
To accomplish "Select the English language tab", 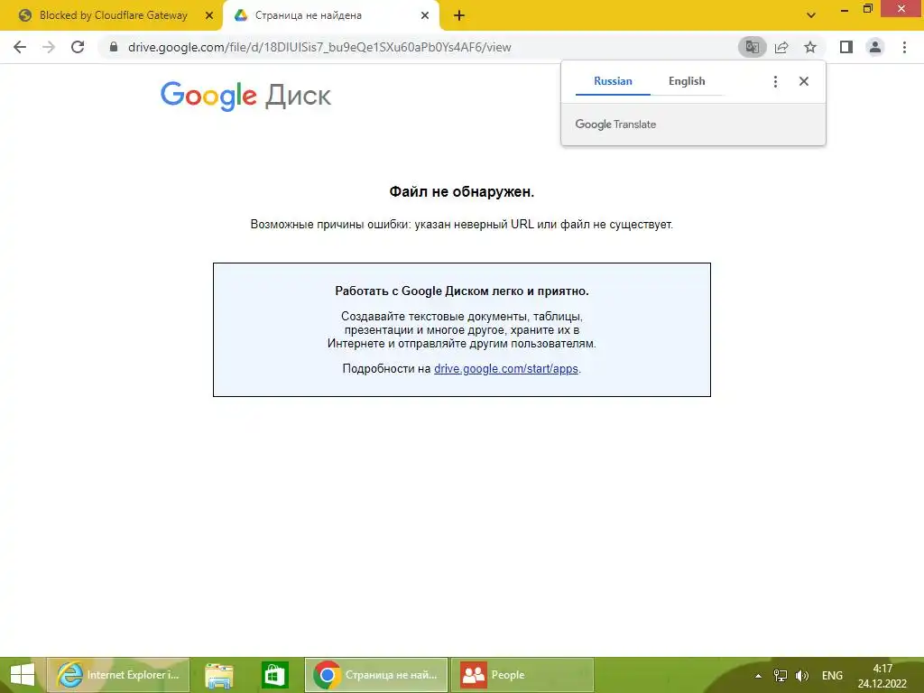I will point(687,81).
